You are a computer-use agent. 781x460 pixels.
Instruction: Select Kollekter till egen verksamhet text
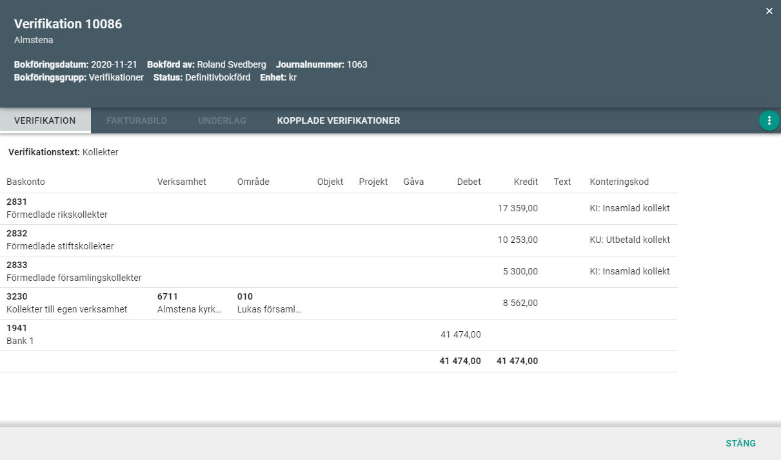pyautogui.click(x=67, y=309)
